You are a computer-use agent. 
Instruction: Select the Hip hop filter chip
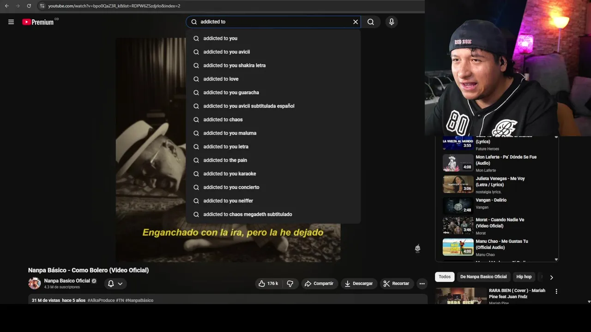point(524,277)
